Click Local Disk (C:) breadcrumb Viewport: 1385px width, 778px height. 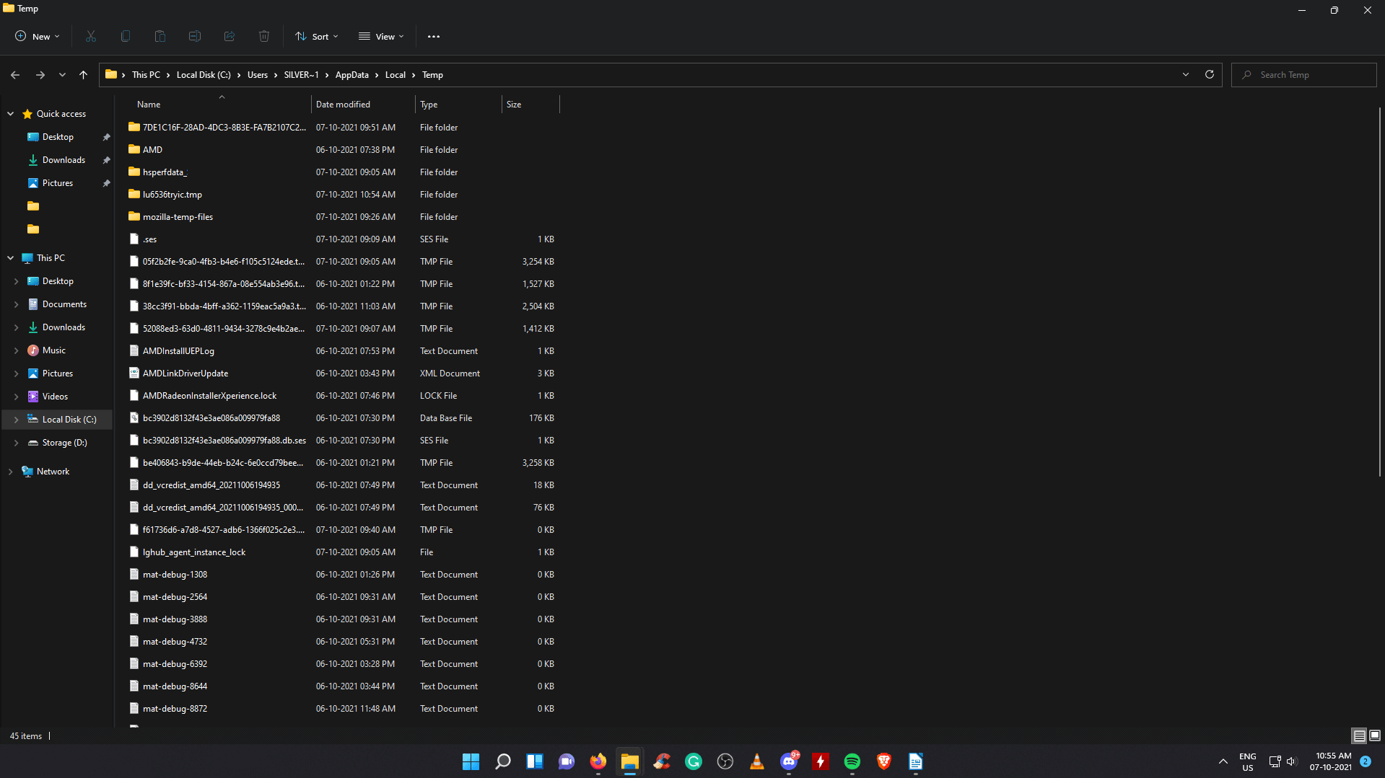tap(204, 75)
